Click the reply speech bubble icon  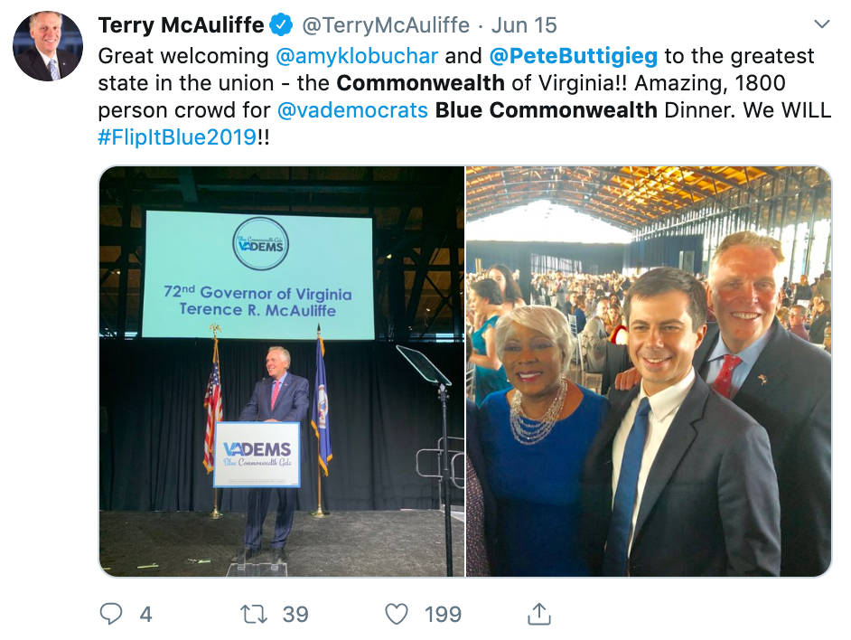(110, 615)
